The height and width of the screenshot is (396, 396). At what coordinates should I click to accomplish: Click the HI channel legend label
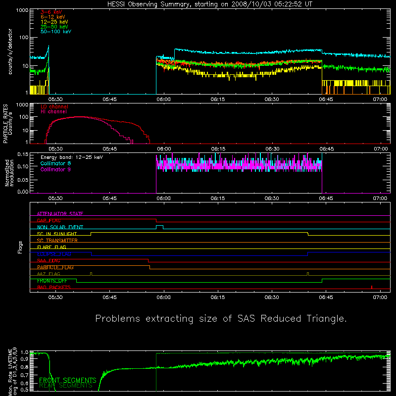coord(53,112)
